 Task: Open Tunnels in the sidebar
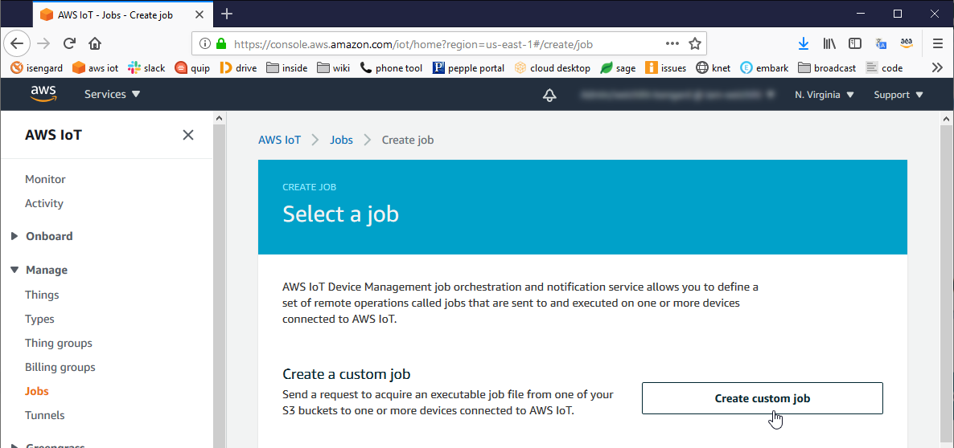[x=44, y=416]
